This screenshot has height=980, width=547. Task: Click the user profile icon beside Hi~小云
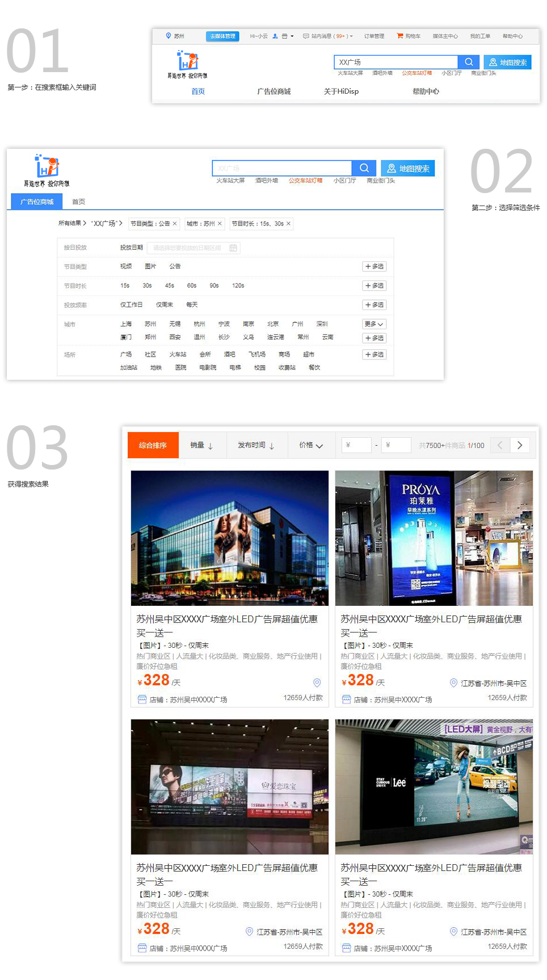275,36
